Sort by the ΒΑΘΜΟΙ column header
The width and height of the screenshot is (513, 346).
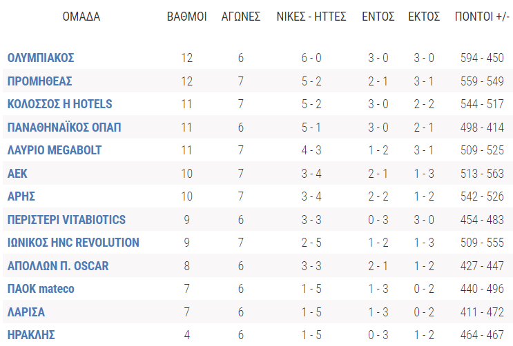click(x=186, y=17)
